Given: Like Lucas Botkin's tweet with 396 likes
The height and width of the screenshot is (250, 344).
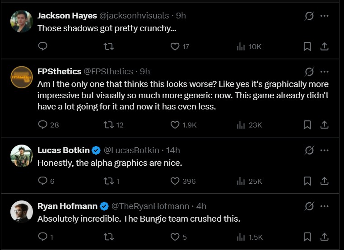Looking at the screenshot, I should click(x=175, y=181).
